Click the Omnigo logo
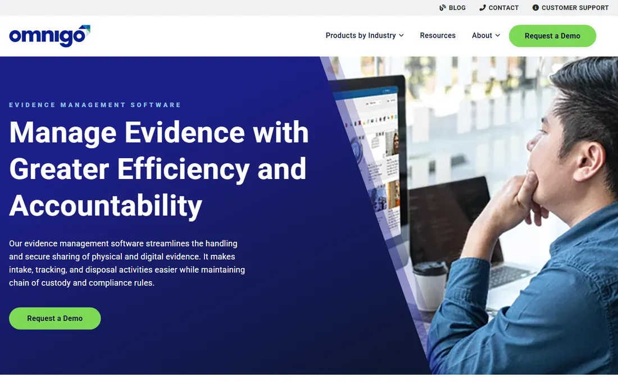The width and height of the screenshot is (618, 386). 49,36
